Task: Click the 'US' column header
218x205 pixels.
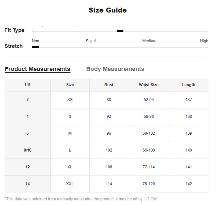Action: pos(27,85)
